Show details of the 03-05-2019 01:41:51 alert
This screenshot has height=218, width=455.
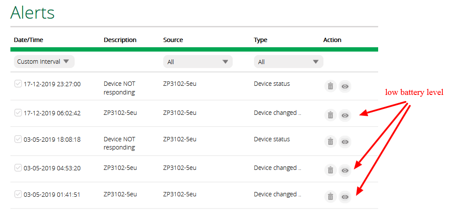tap(345, 197)
